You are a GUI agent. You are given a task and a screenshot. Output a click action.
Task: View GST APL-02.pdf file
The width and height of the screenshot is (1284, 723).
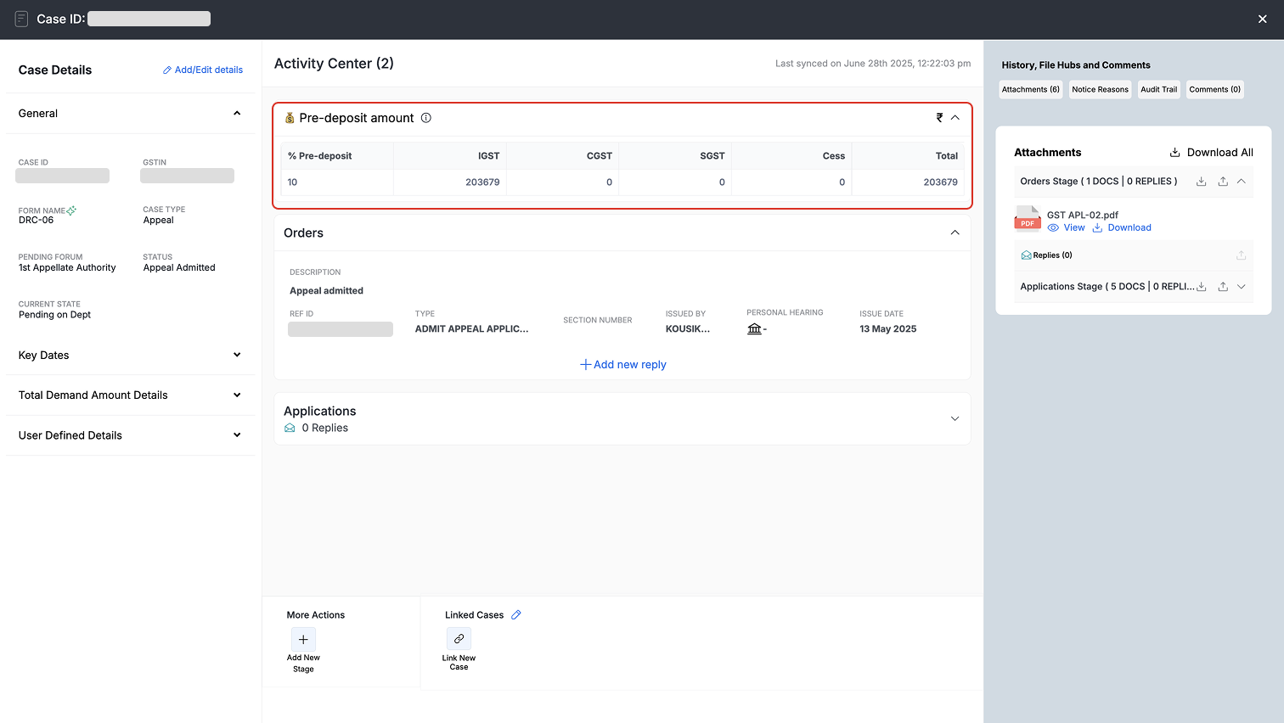[1067, 227]
